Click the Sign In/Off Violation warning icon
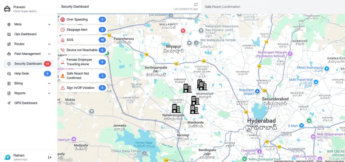 [x=63, y=88]
